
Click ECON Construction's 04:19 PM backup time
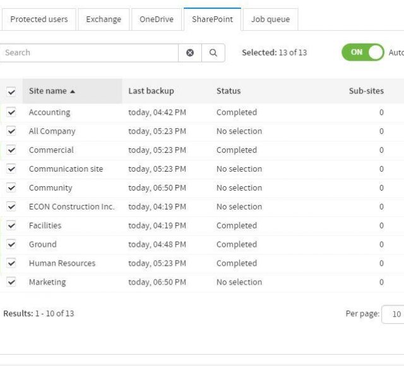coord(157,206)
